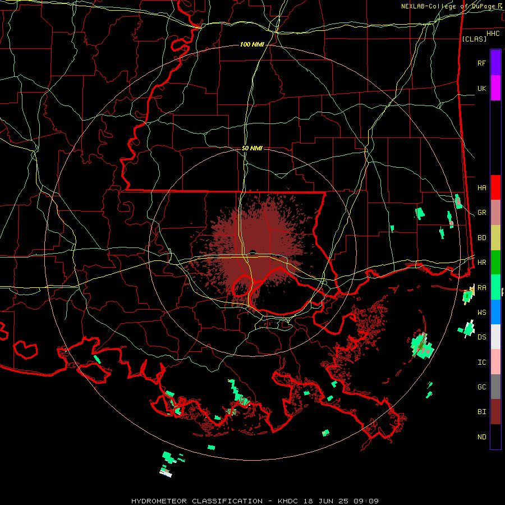The height and width of the screenshot is (505, 505).
Task: Click the yellow BD legend color swatch
Action: (x=495, y=238)
